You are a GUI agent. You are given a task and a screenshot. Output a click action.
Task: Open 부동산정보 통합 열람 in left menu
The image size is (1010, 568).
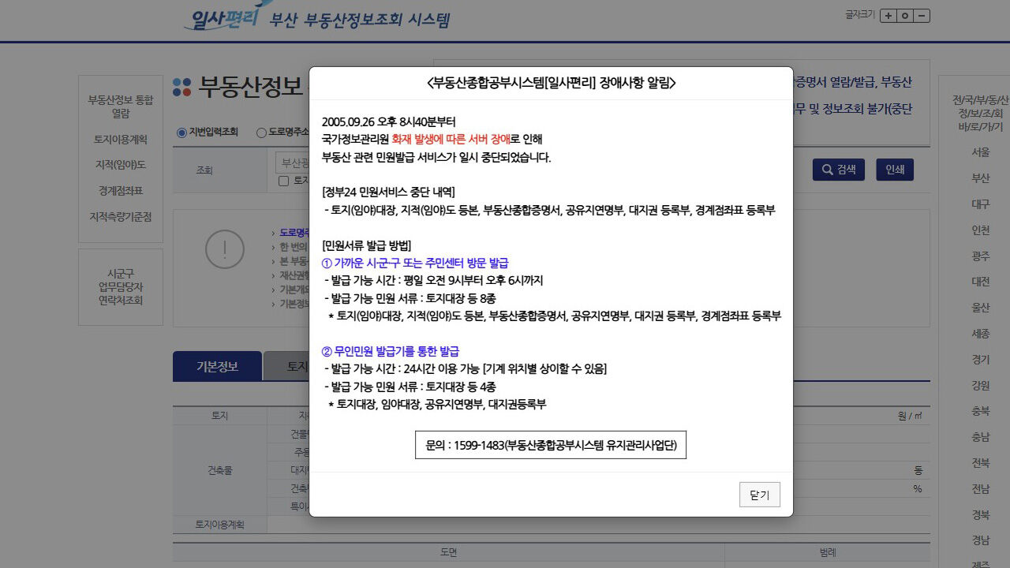coord(121,106)
